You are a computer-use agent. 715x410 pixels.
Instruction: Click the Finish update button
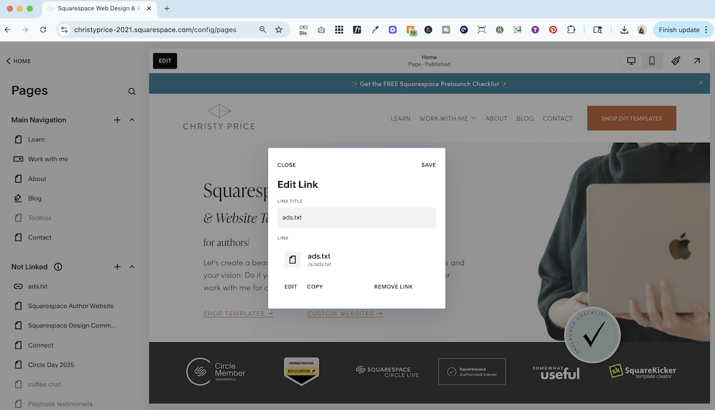coord(683,30)
